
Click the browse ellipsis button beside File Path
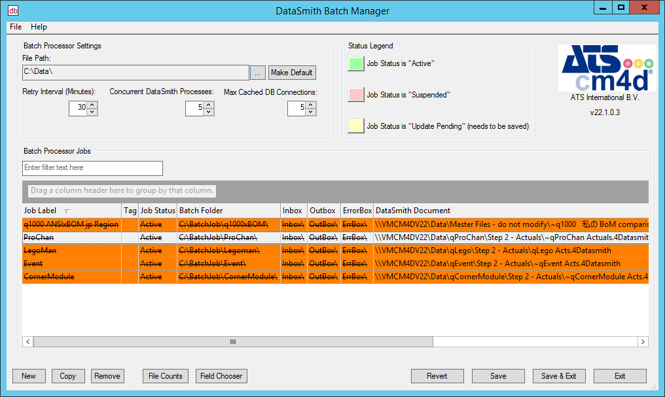[258, 73]
